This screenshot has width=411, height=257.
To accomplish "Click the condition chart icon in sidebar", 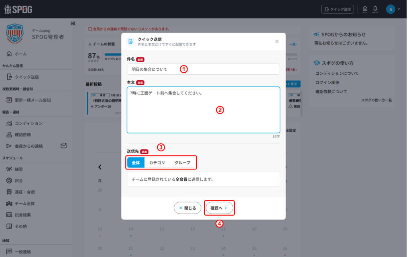I will tap(9, 123).
